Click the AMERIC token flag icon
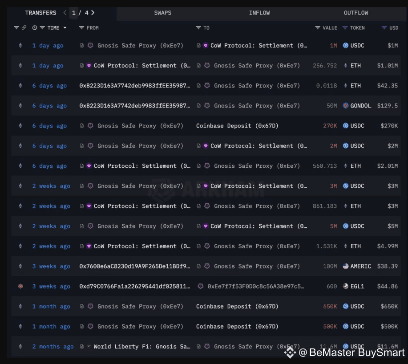Viewport: 408px width, 364px height. (x=346, y=266)
